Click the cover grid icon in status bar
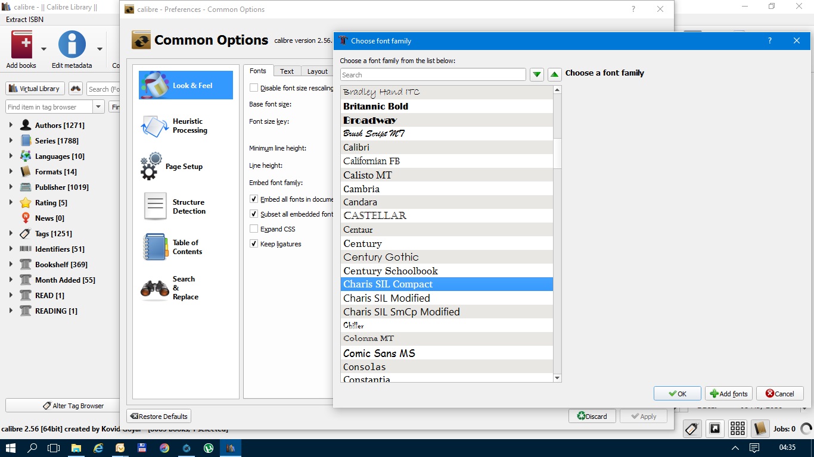814x457 pixels. [738, 428]
